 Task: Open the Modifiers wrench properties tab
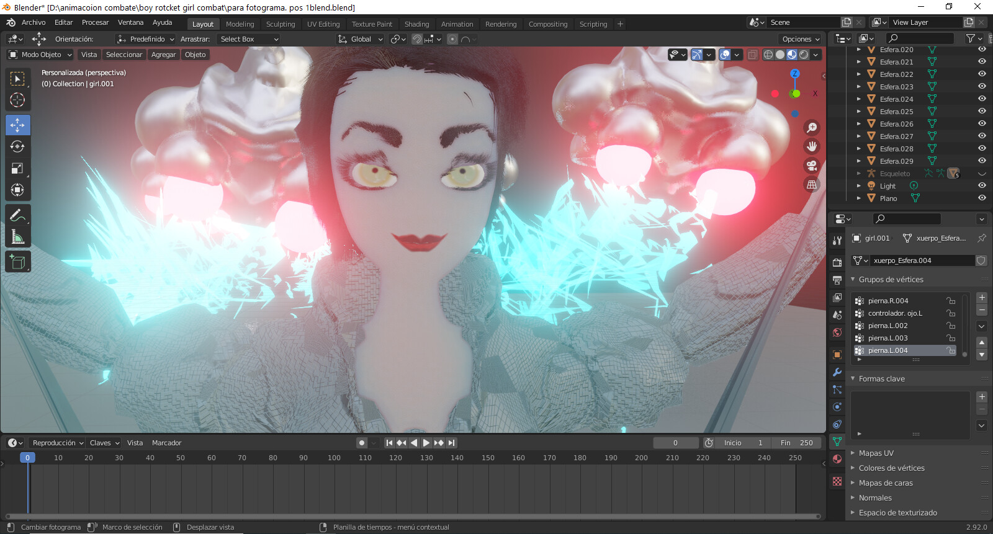pyautogui.click(x=837, y=372)
